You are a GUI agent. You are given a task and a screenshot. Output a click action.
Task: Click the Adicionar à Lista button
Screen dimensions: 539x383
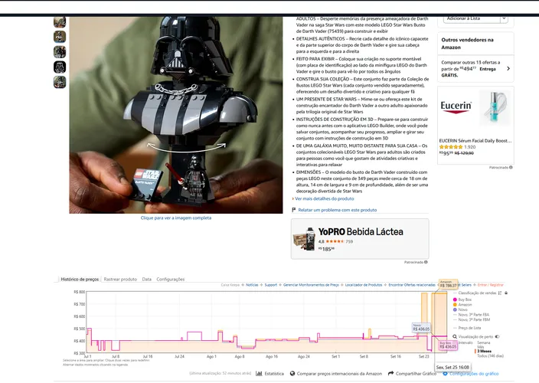pyautogui.click(x=472, y=18)
